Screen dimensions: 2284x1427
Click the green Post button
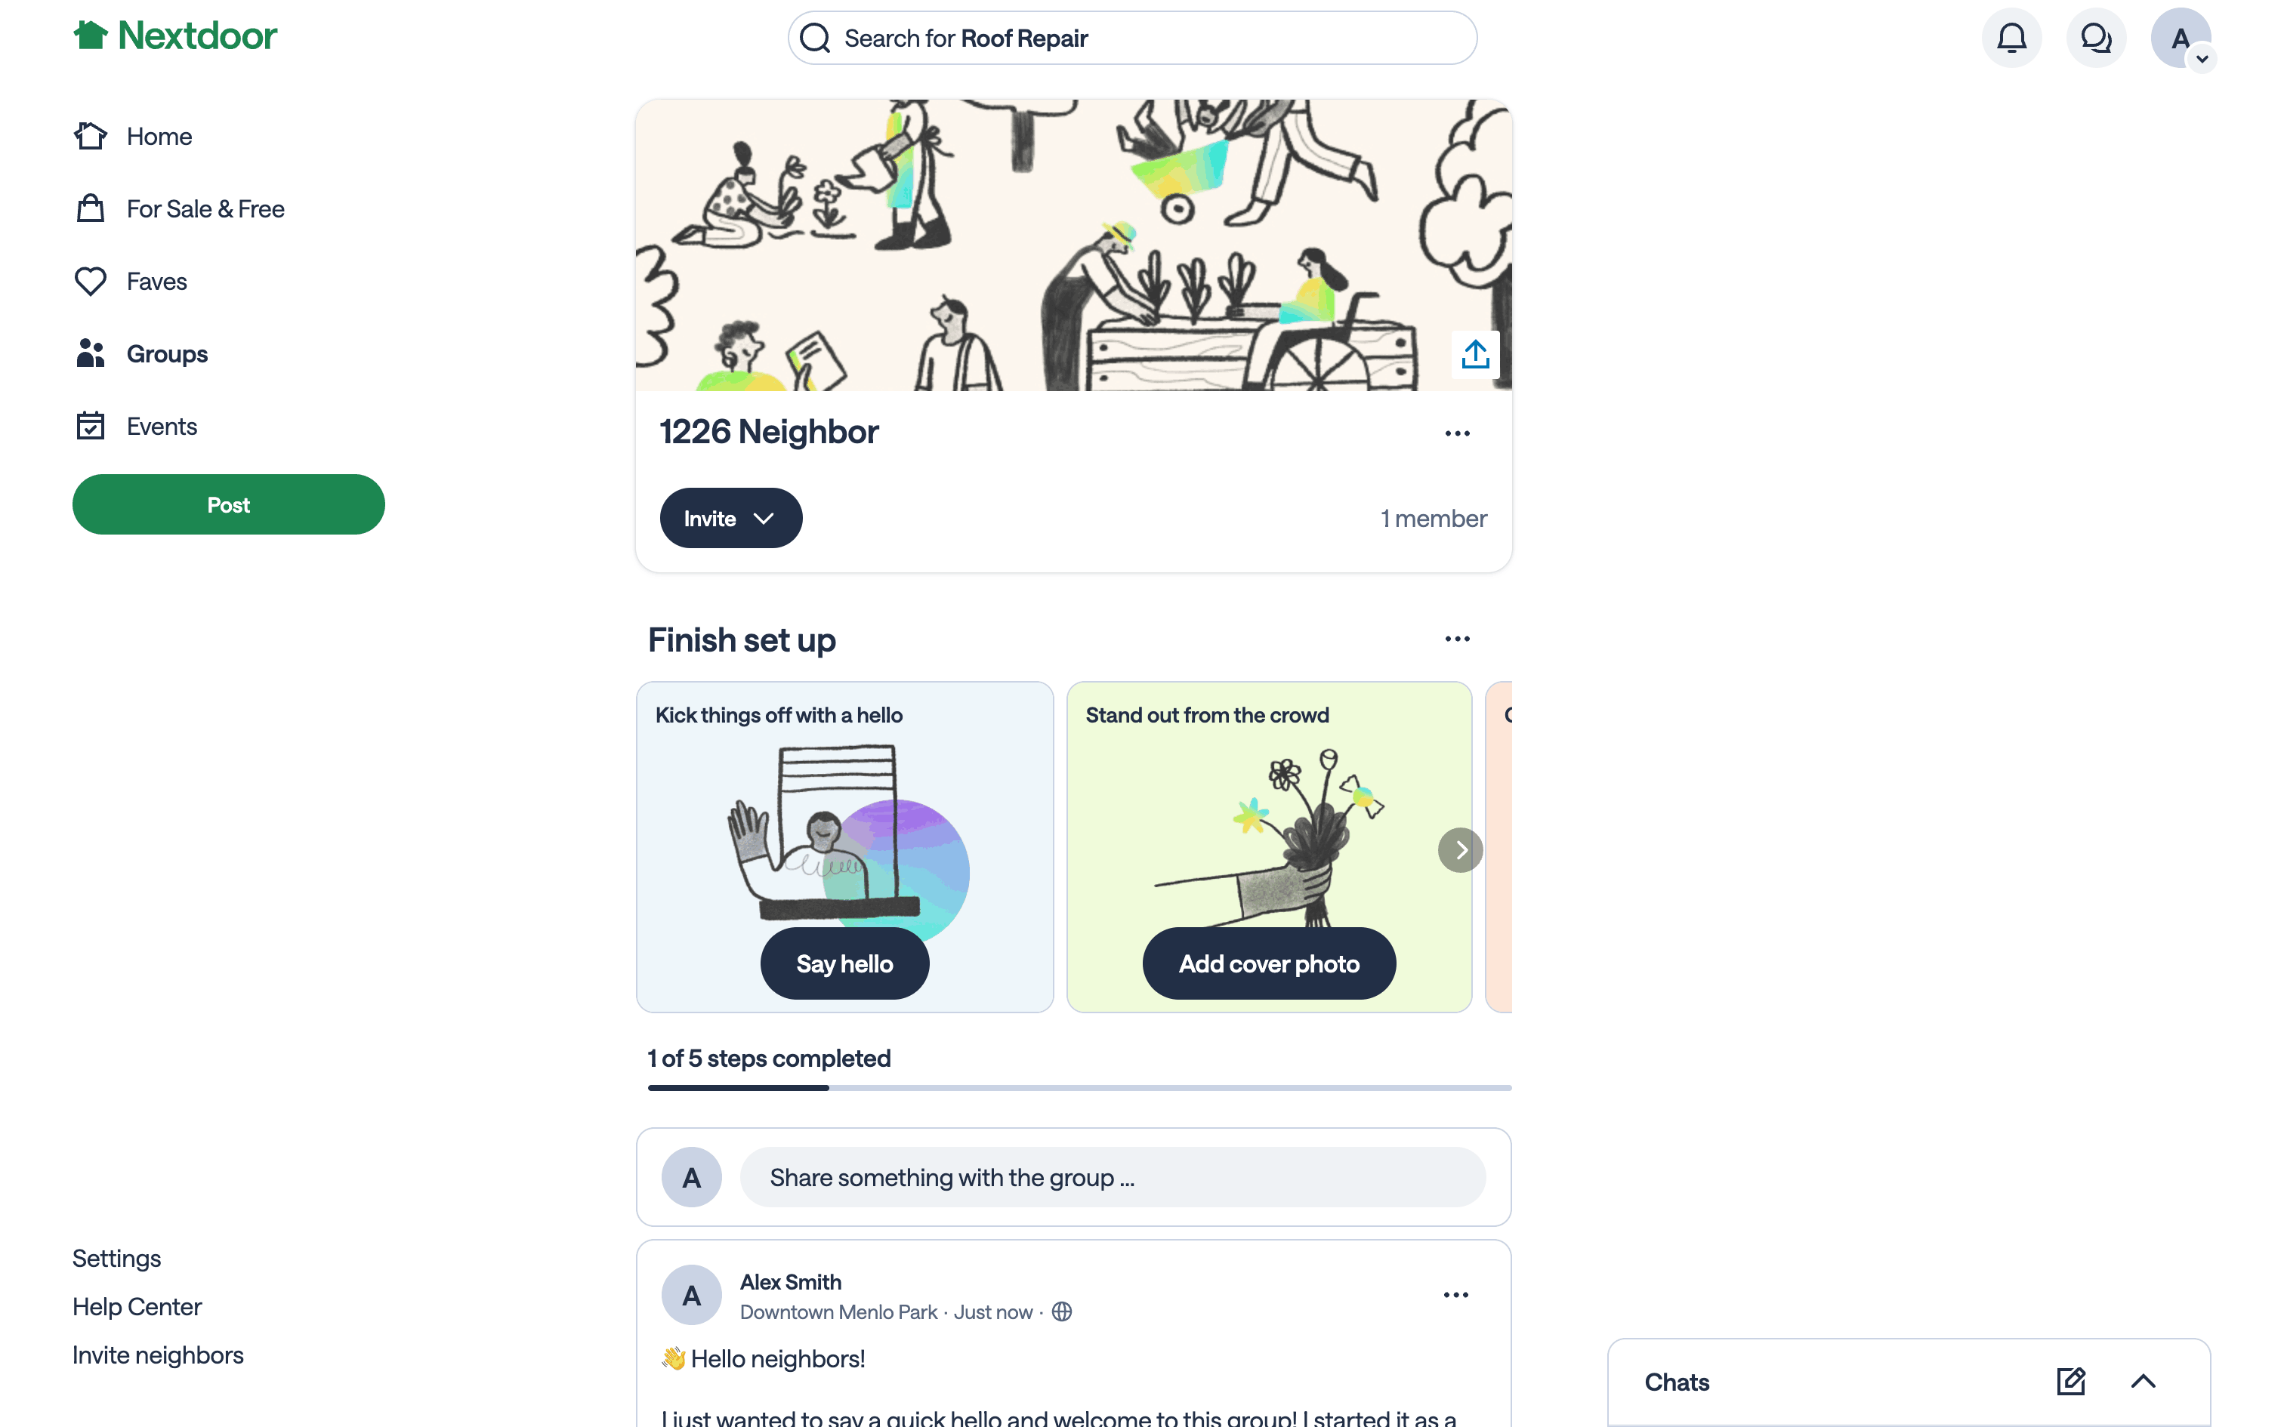(x=228, y=505)
